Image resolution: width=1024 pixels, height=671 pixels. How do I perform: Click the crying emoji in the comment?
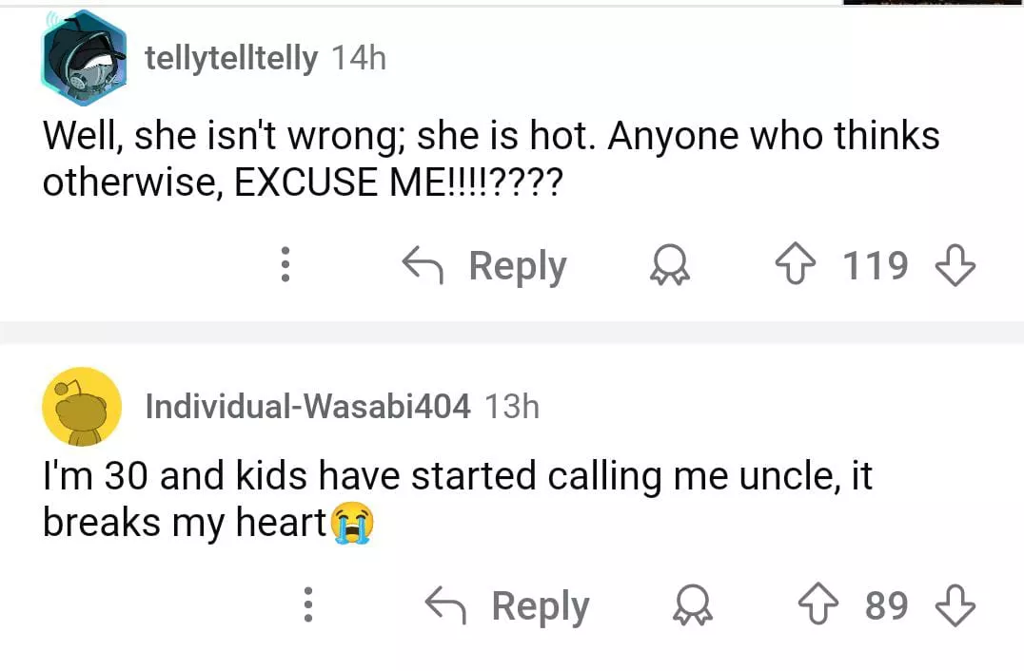point(352,524)
